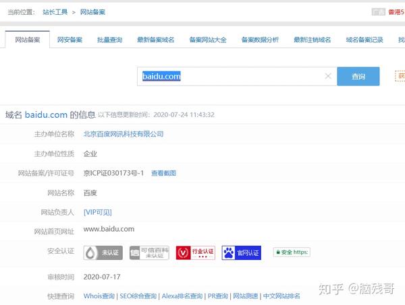The image size is (405, 305).
Task: Open 网站备案 breadcrumb link
Action: [x=92, y=12]
